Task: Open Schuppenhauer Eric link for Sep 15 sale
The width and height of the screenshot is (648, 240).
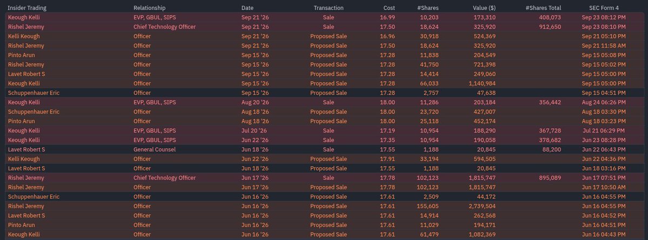Action: click(x=33, y=92)
